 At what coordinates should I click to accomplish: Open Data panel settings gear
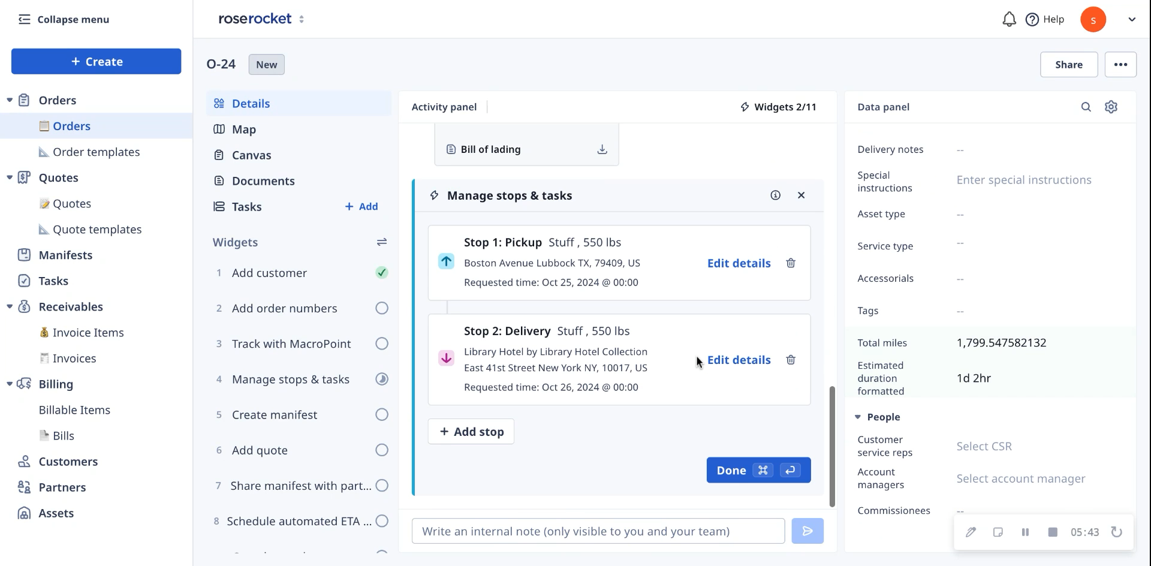point(1111,107)
